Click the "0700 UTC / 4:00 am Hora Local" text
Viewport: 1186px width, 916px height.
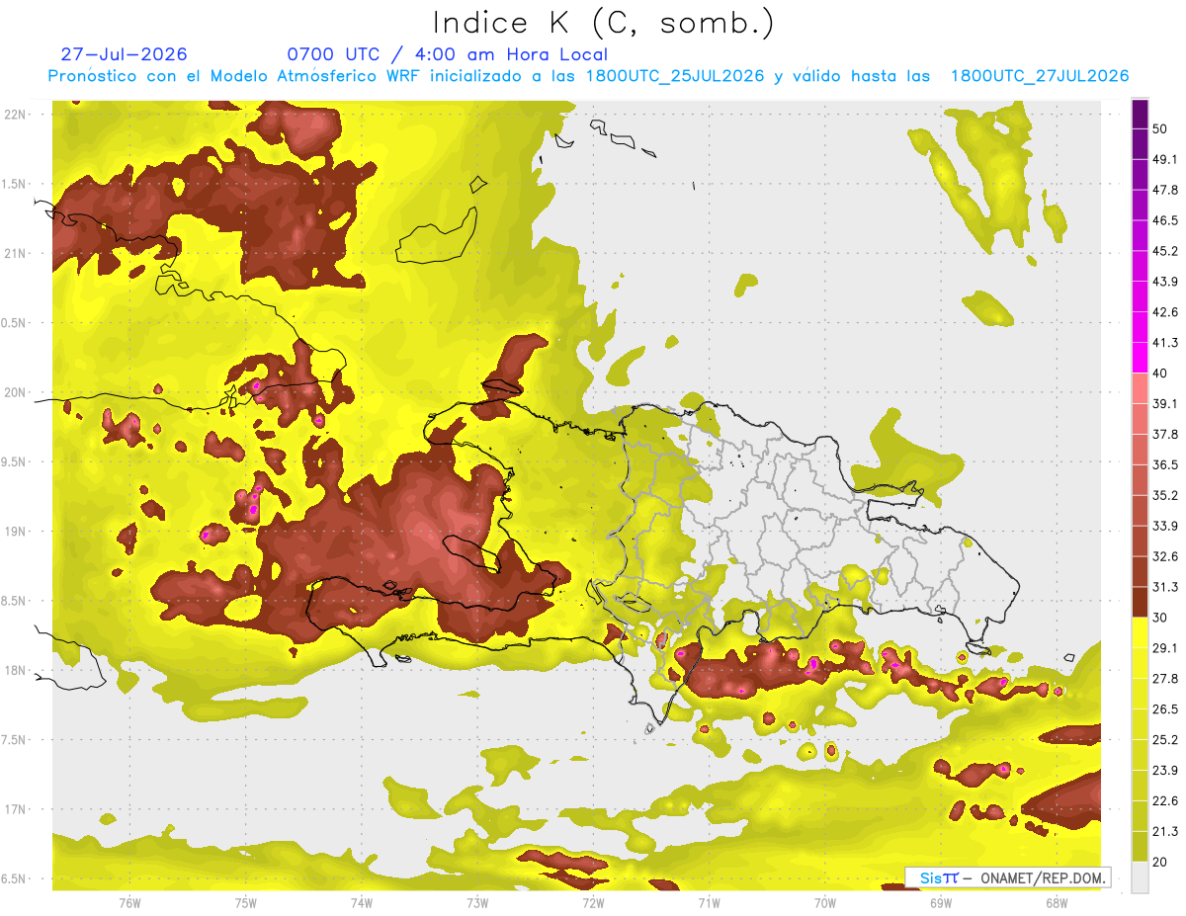pos(447,54)
